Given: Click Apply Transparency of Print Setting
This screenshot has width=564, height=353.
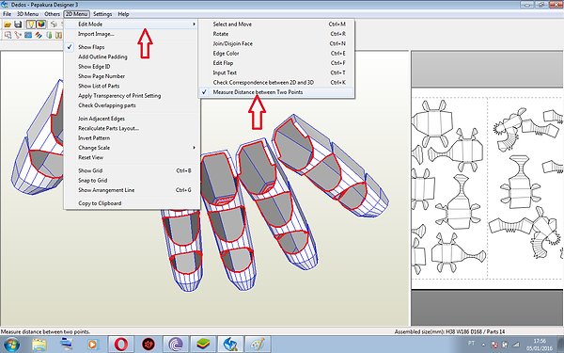Looking at the screenshot, I should 132,96.
